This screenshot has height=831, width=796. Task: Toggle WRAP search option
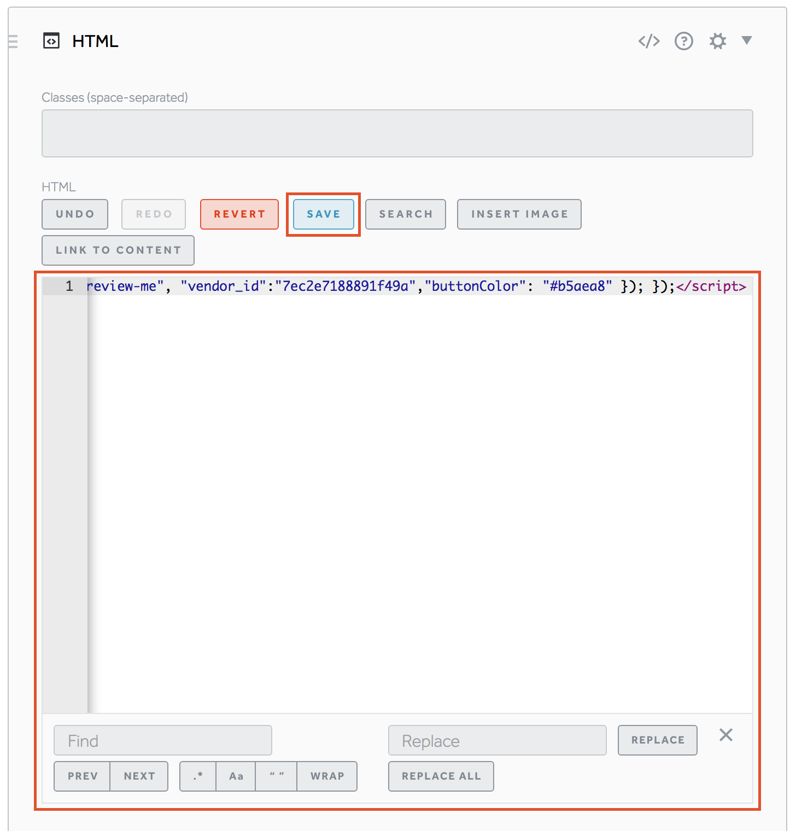327,776
